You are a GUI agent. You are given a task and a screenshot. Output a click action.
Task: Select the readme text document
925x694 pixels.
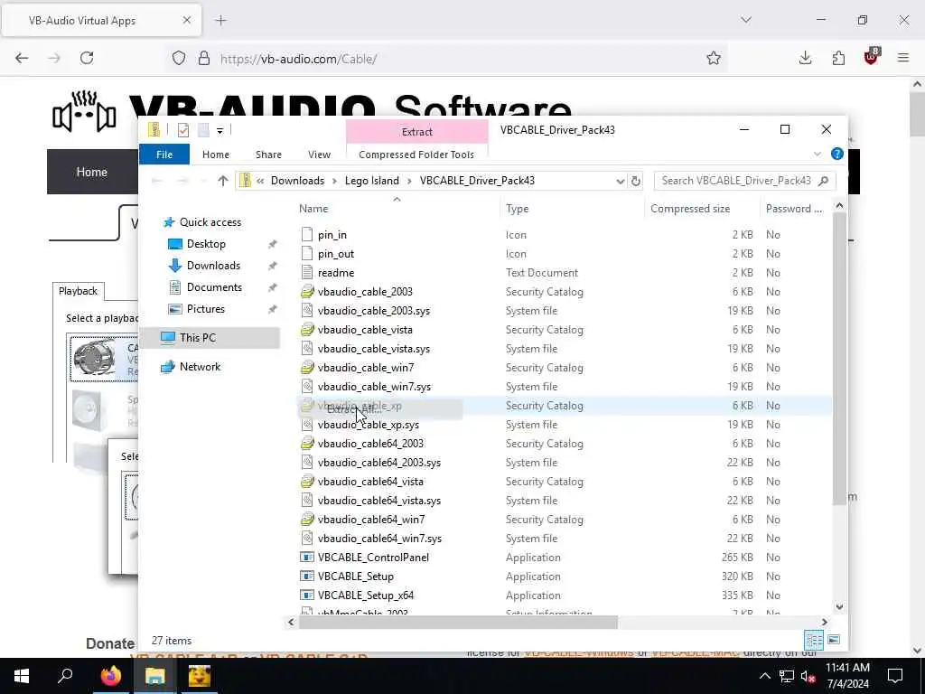(336, 273)
